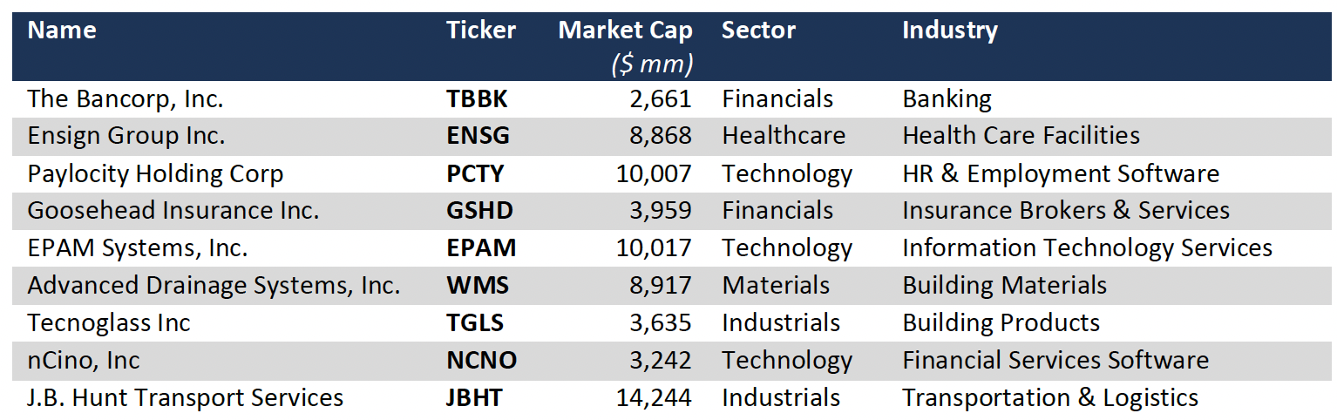This screenshot has width=1337, height=420.
Task: Select Goosehead Insurance Inc. cell
Action: pyautogui.click(x=173, y=211)
